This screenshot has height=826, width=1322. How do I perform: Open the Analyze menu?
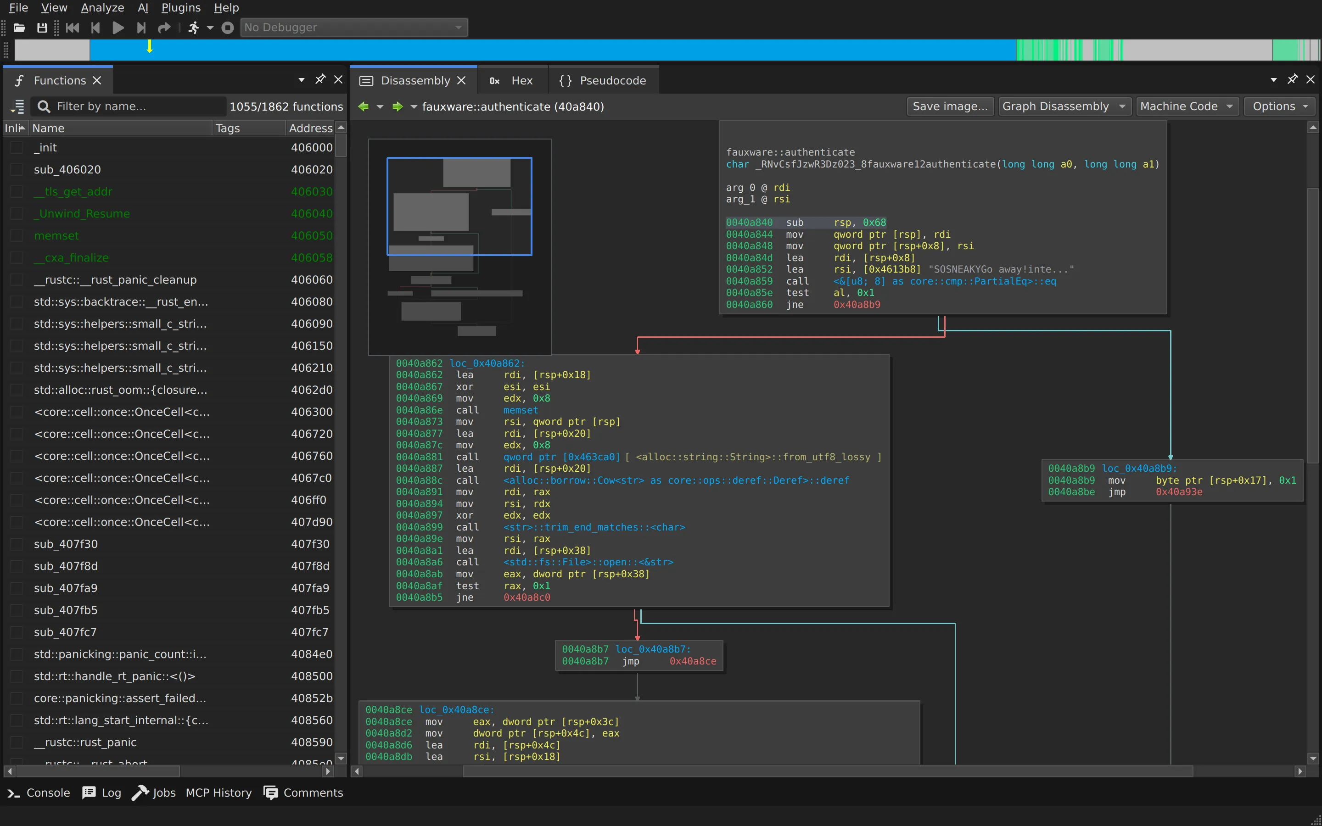click(x=102, y=8)
